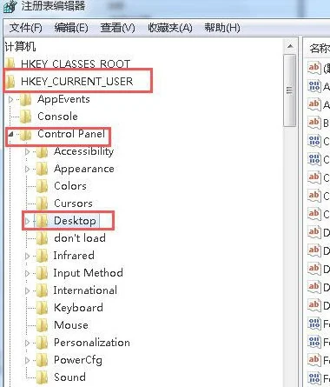Click the Registry Editor title bar icon
The image size is (330, 387).
9,6
